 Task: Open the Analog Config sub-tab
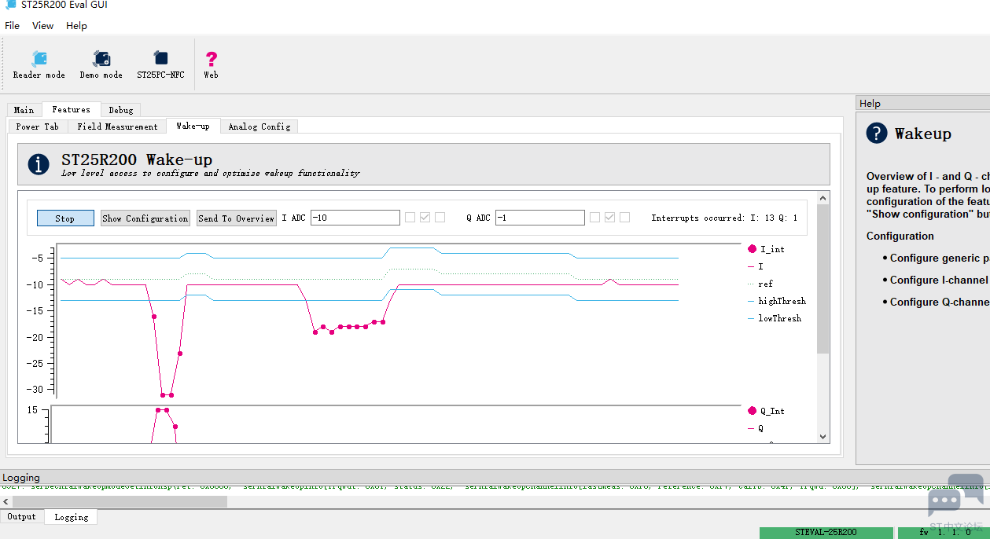coord(259,126)
